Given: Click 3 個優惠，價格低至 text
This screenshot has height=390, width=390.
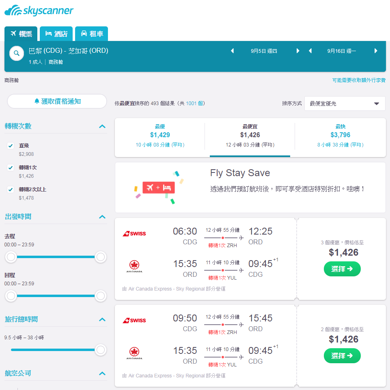Looking at the screenshot, I should (x=342, y=243).
